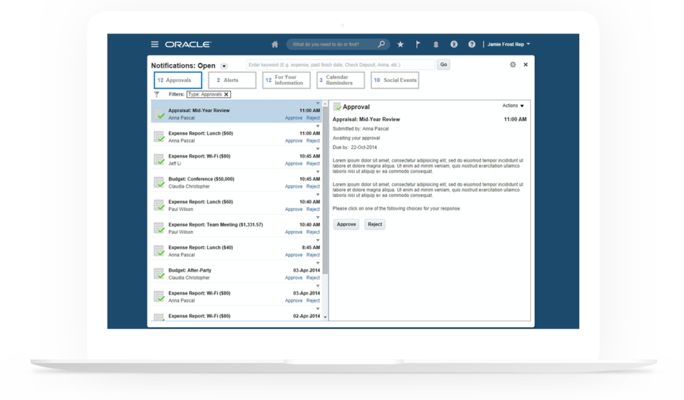The image size is (684, 400).
Task: Expand the Actions menu in Approval panel
Action: coord(513,106)
